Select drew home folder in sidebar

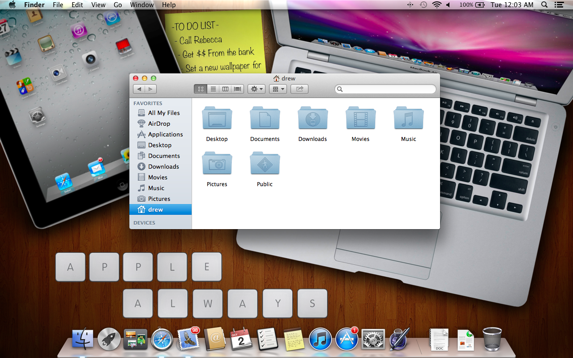[x=160, y=209]
